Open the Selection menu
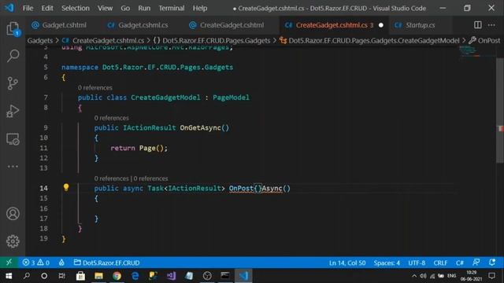Image resolution: width=504 pixels, height=283 pixels. click(x=76, y=8)
